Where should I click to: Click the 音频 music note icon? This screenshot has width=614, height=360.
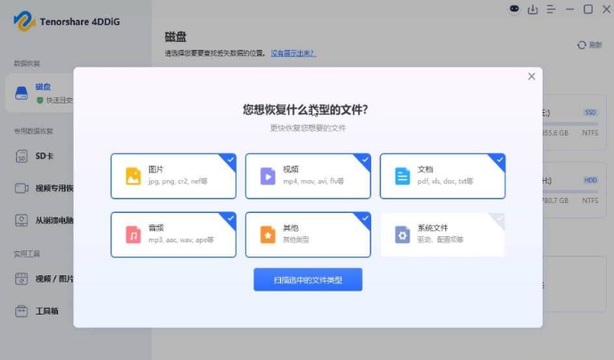pos(133,234)
